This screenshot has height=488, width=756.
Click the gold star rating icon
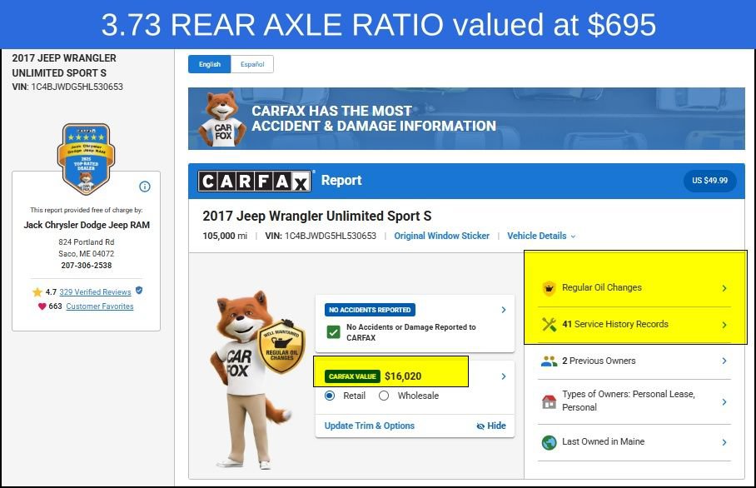tap(37, 292)
